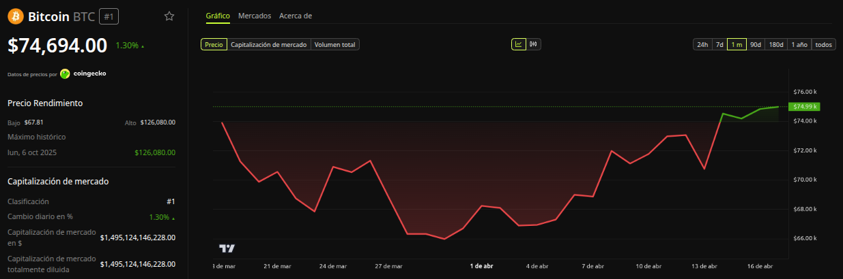Set chart range to 7d

click(719, 44)
